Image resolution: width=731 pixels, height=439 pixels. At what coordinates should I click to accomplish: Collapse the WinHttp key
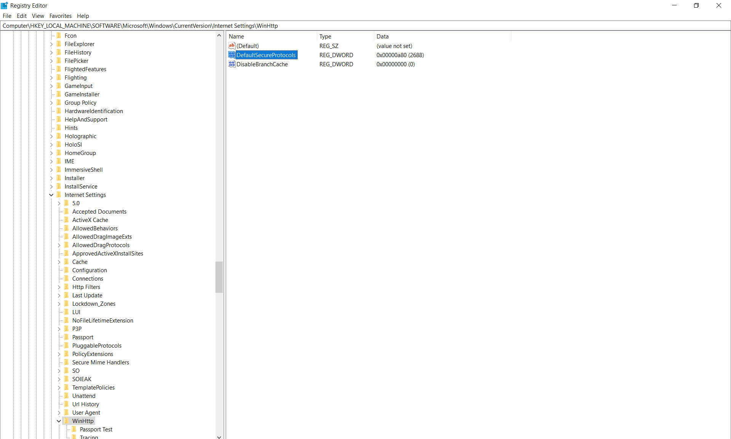pyautogui.click(x=59, y=421)
